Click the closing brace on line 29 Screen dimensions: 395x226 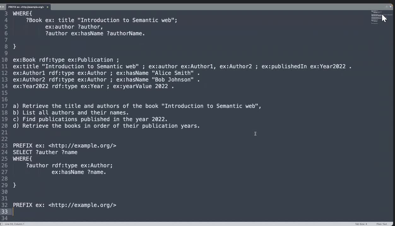tap(15, 185)
